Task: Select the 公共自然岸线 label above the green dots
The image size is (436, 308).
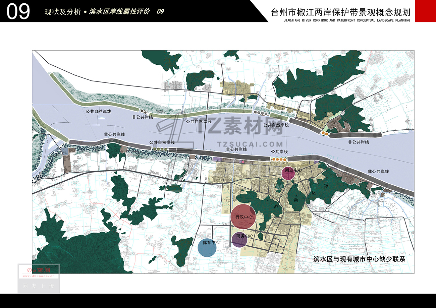Action: 162,142
